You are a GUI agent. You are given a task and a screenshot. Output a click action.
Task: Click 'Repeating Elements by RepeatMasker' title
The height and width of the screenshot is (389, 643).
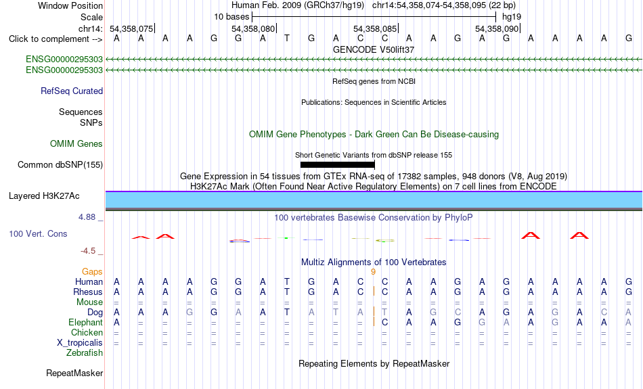(x=374, y=364)
